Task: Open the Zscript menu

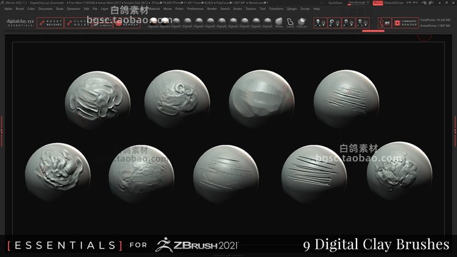Action: tap(305, 9)
